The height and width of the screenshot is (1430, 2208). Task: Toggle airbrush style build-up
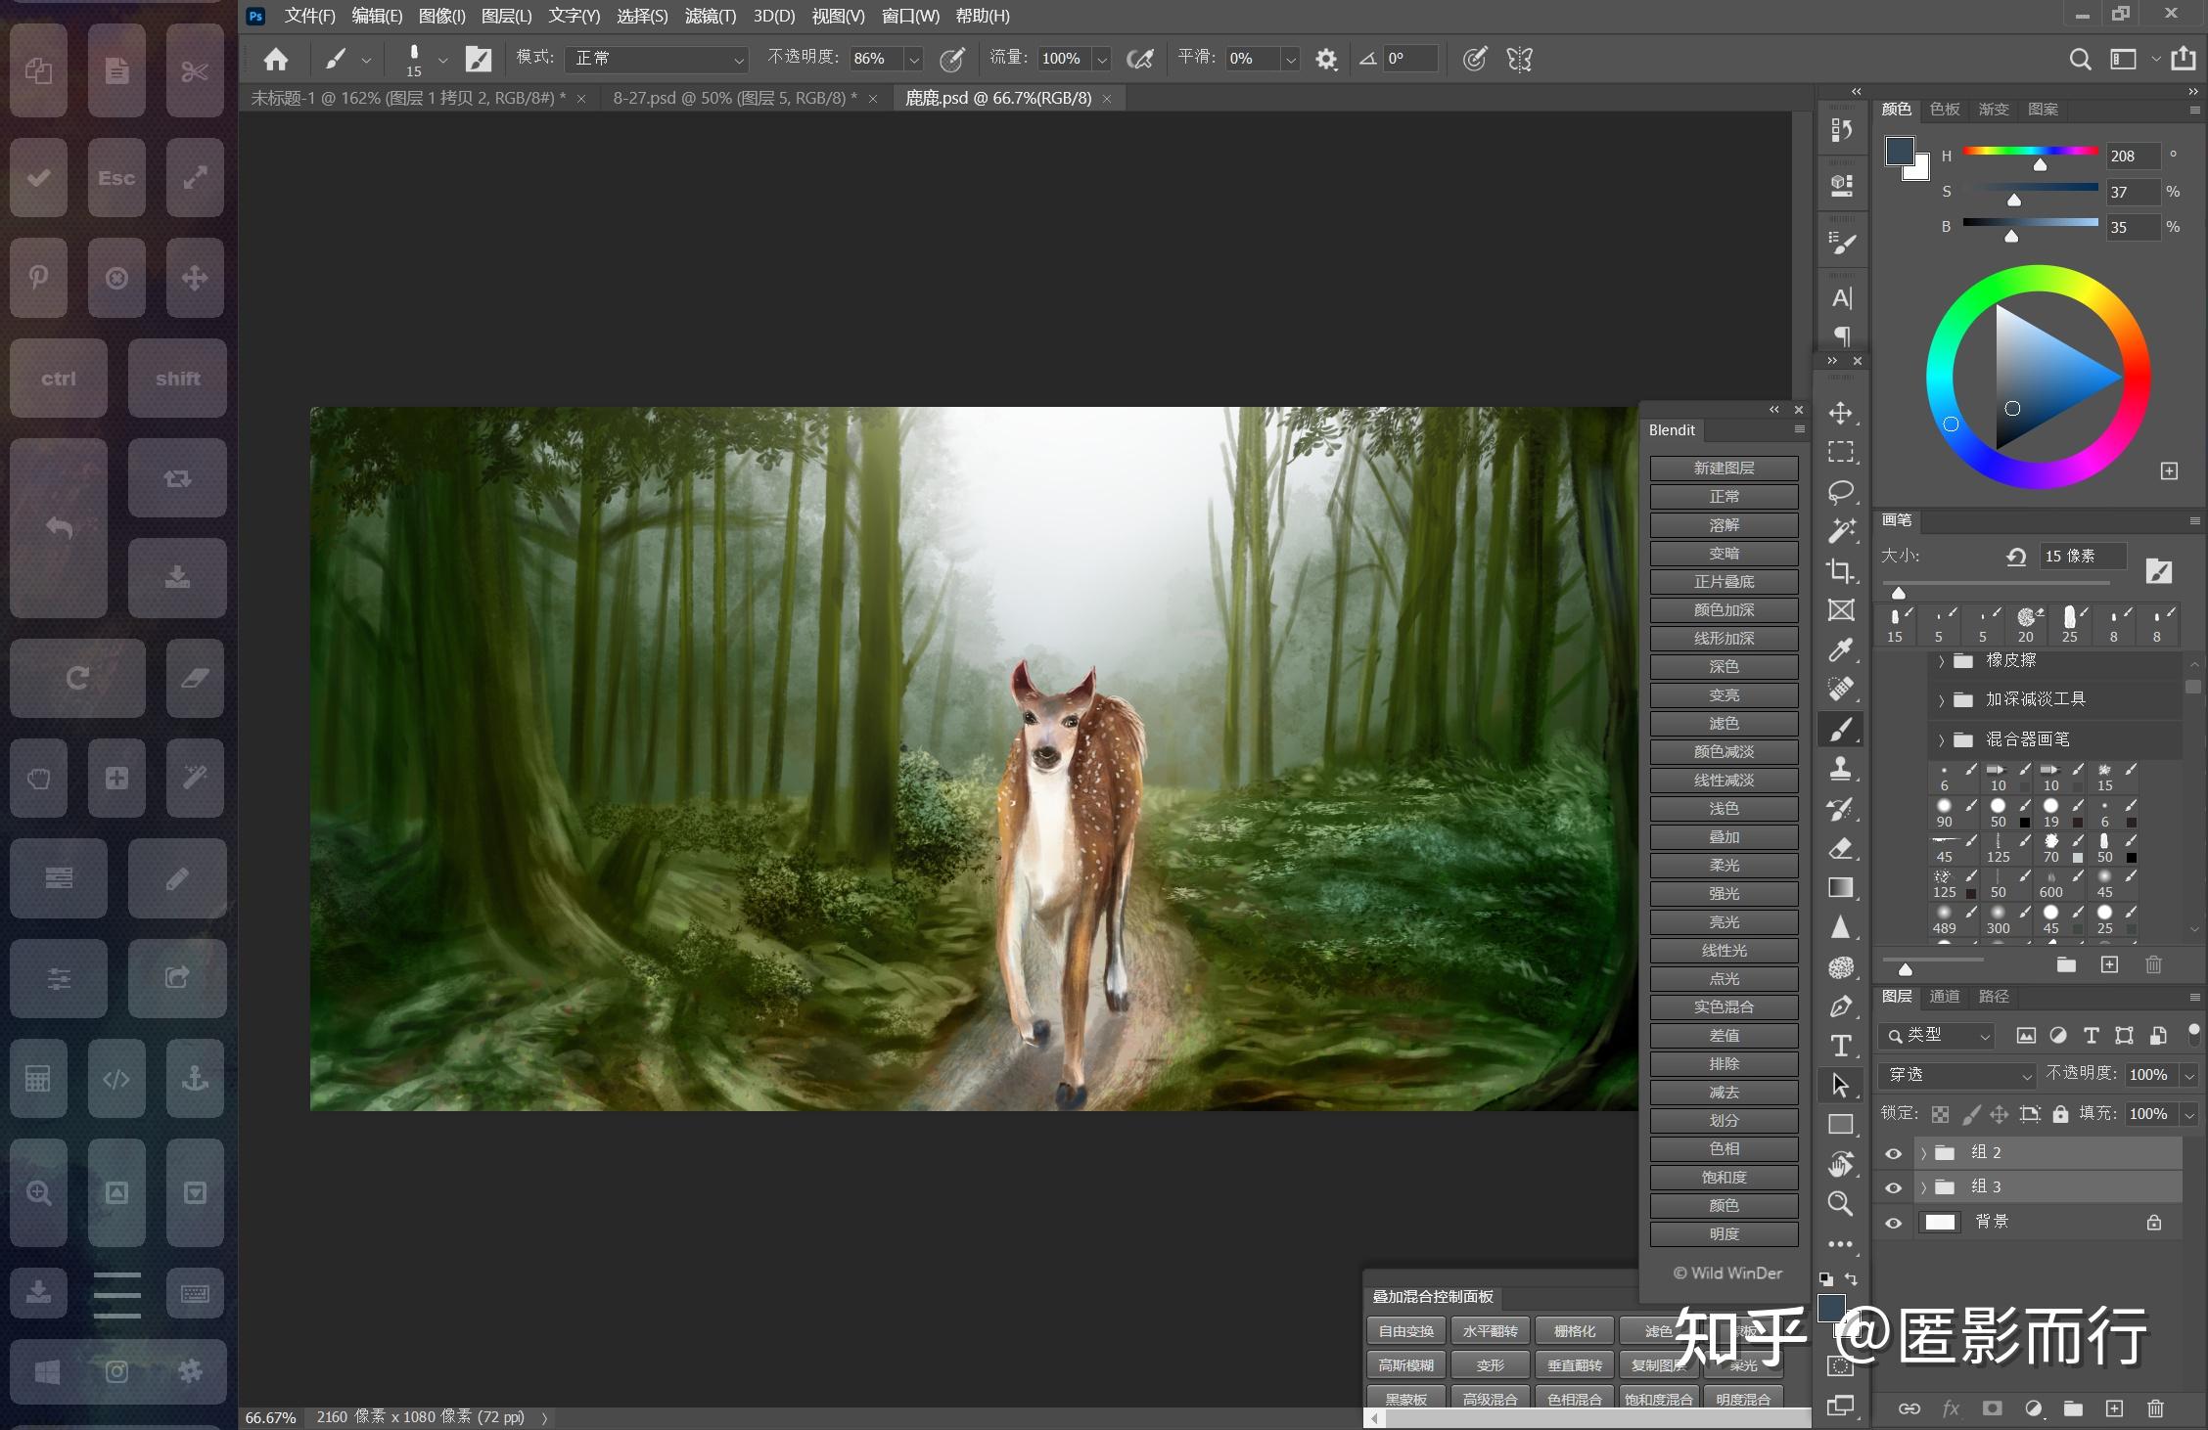(x=1140, y=60)
